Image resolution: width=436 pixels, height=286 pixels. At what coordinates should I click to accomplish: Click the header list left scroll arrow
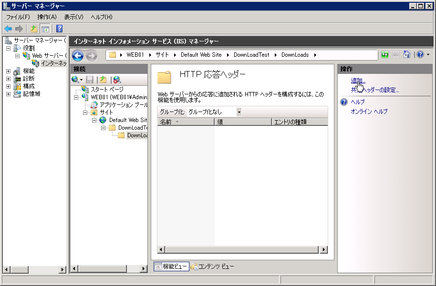[x=161, y=250]
